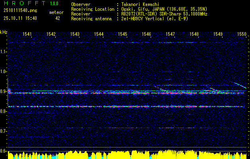Screen dimensions: 250x159
Task: Click the meteor count label
Action: (56, 12)
